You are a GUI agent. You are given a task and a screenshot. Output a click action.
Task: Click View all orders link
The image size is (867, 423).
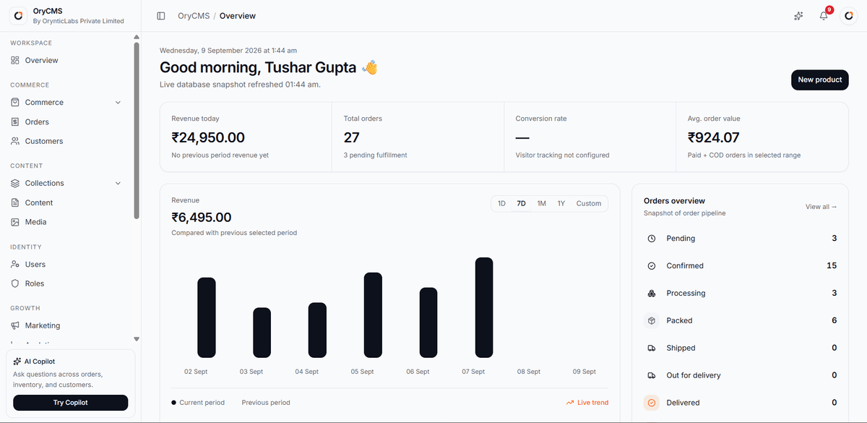click(821, 207)
